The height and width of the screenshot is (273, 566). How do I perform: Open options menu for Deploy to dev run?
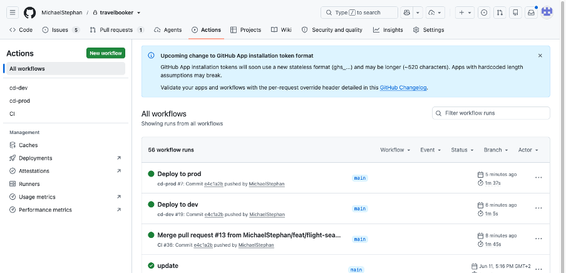(538, 209)
